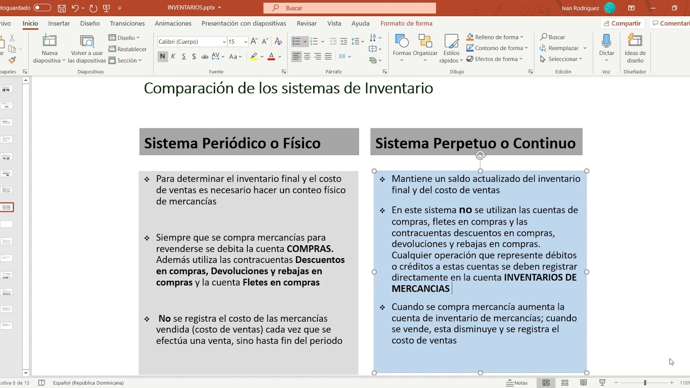Apply the red font color
The image size is (690, 388).
tap(271, 57)
